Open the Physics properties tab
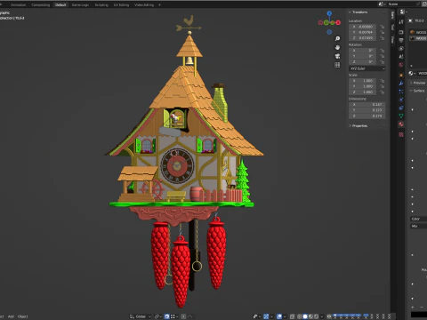This screenshot has height=320, width=427. (401, 100)
